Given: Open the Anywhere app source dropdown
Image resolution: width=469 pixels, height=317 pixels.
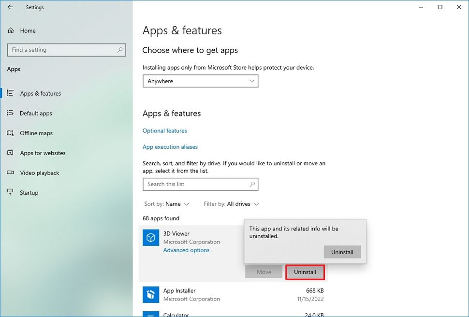Looking at the screenshot, I should coord(200,81).
